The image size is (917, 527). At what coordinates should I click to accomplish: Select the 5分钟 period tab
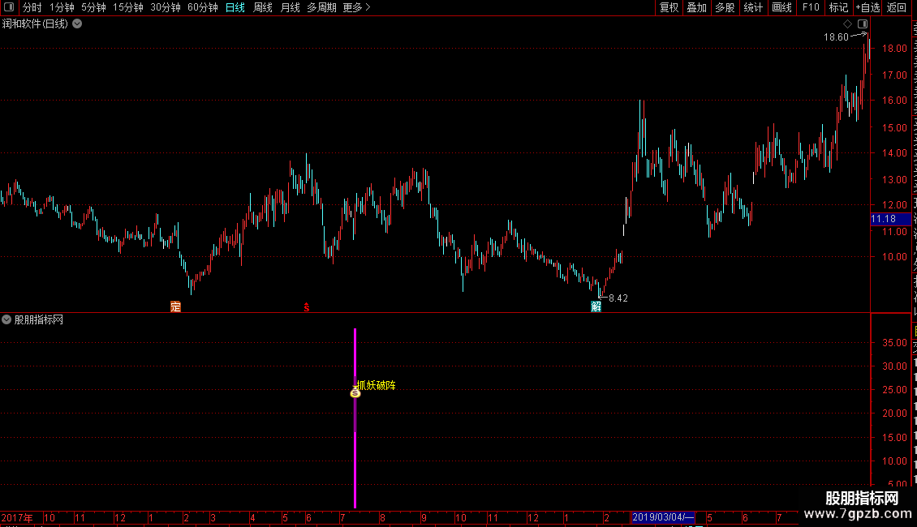point(93,7)
